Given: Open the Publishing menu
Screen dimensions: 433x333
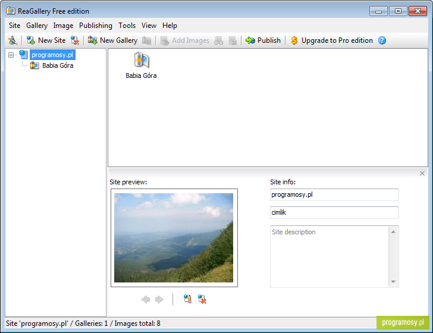Looking at the screenshot, I should 96,26.
